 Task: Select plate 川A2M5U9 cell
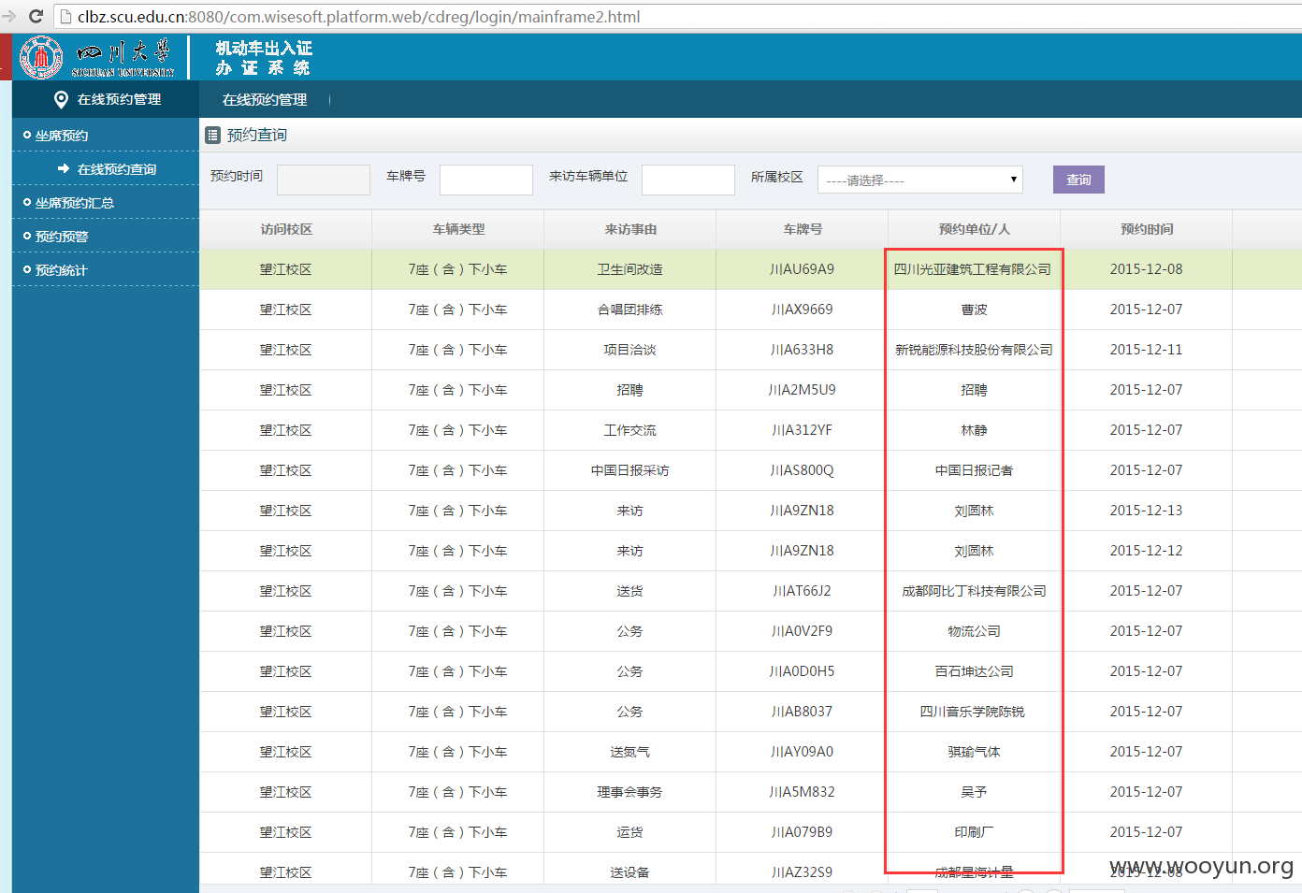coord(803,390)
